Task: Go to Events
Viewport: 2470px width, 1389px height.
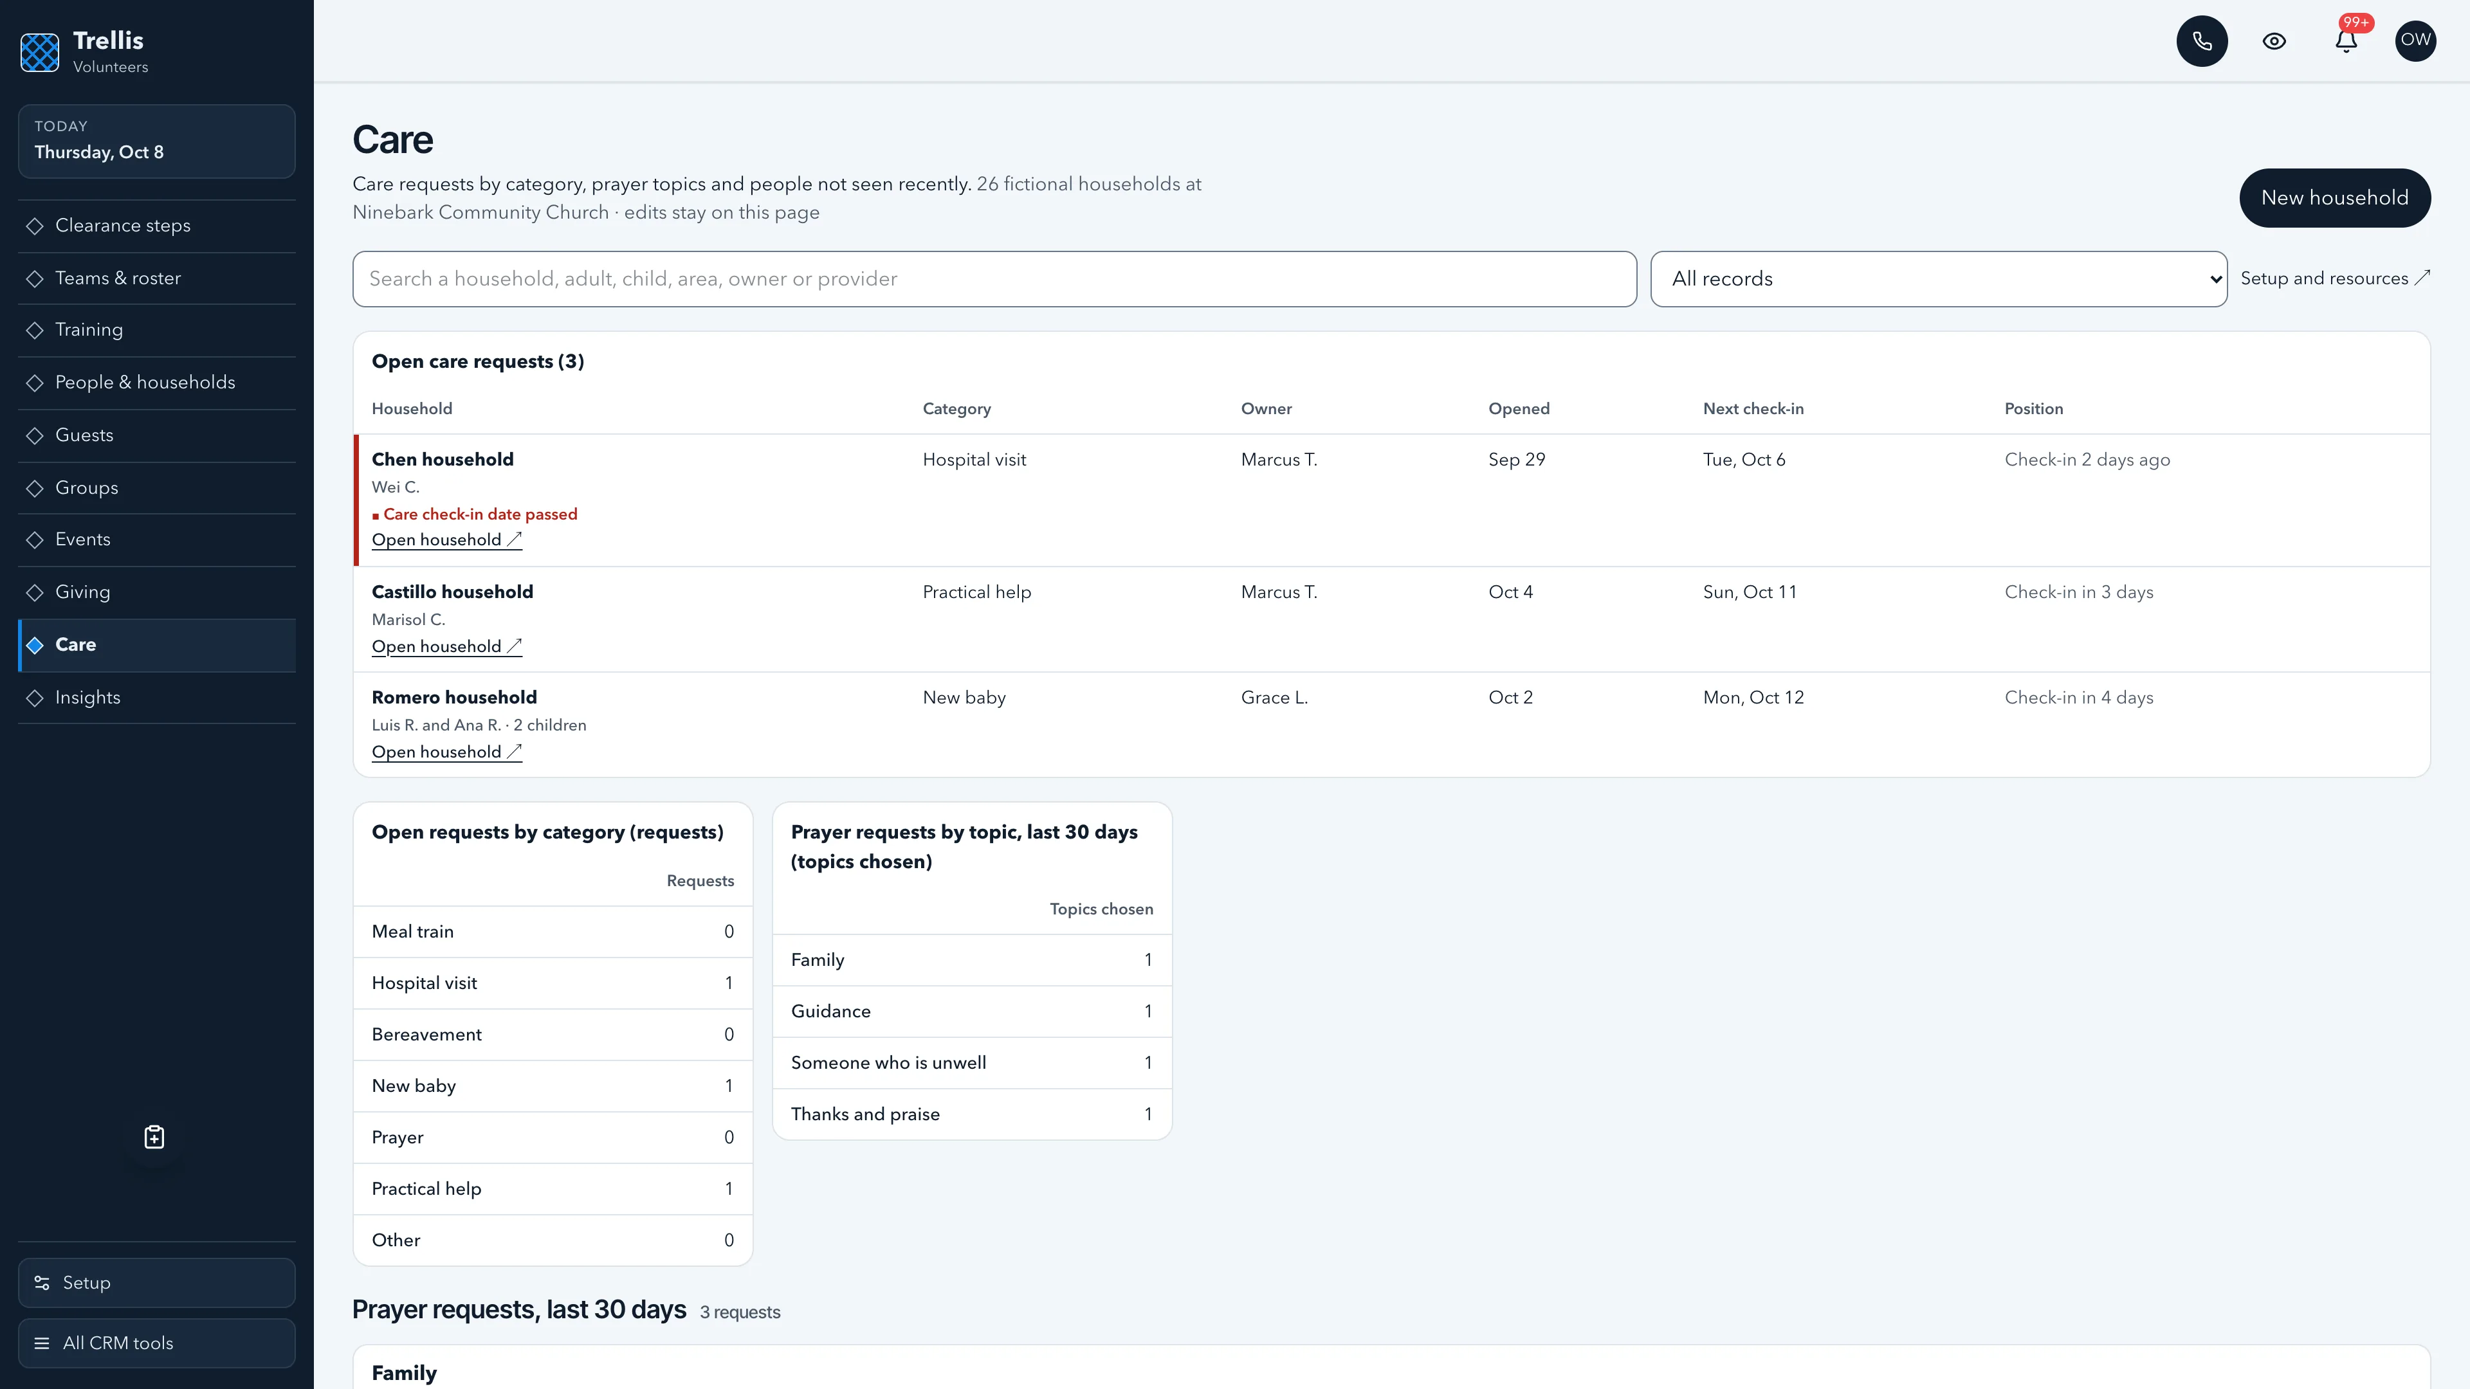Action: click(156, 540)
